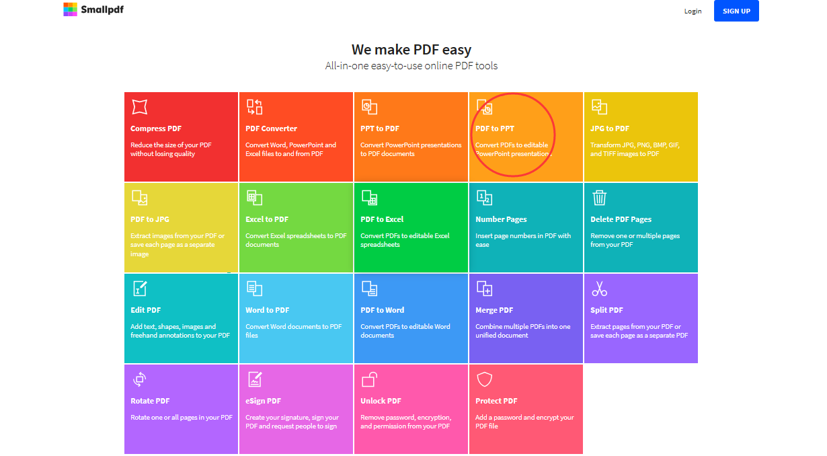Select the PDF to Word converter
This screenshot has width=827, height=456.
point(369,289)
